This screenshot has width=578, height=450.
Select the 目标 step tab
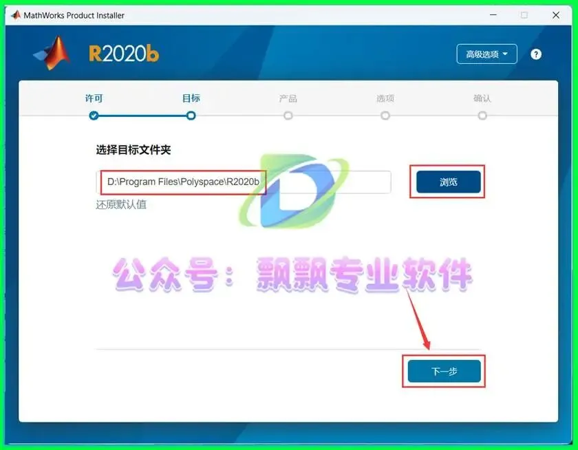pyautogui.click(x=191, y=98)
